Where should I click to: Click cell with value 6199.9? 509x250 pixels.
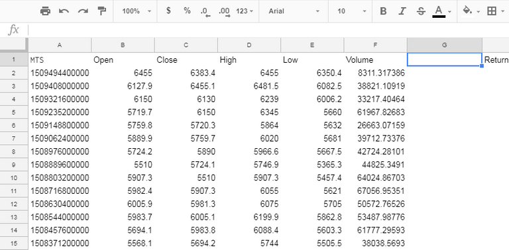(249, 217)
